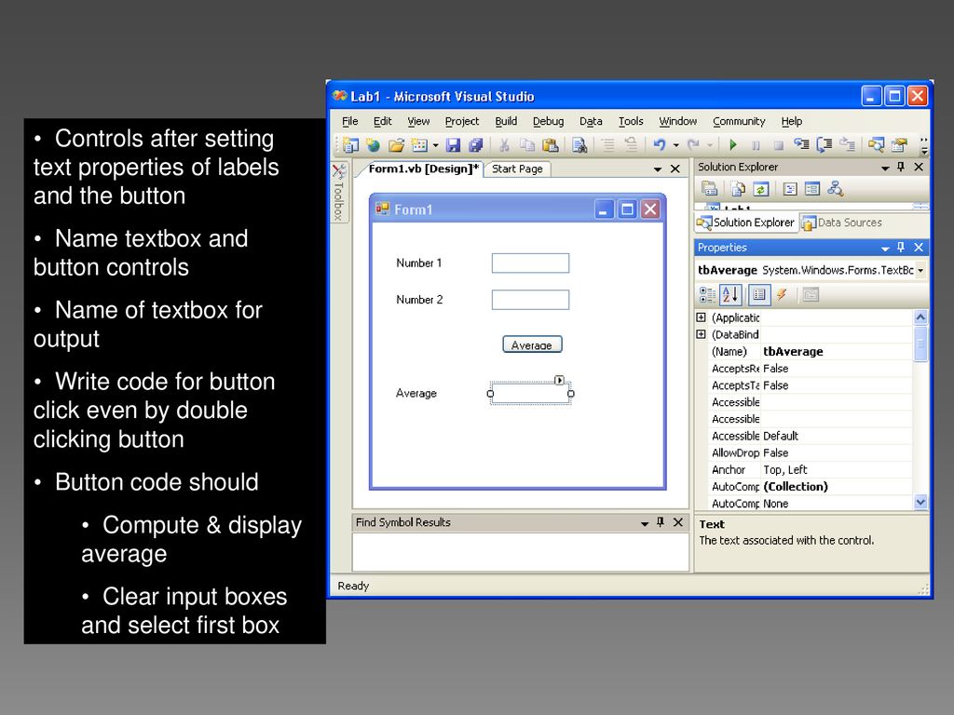
Task: Open the Properties panel window position dropdown
Action: (885, 249)
